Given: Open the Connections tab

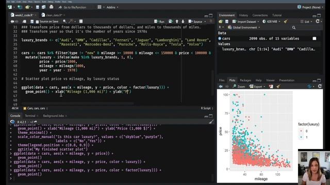Looking at the screenshot, I should pos(260,15).
